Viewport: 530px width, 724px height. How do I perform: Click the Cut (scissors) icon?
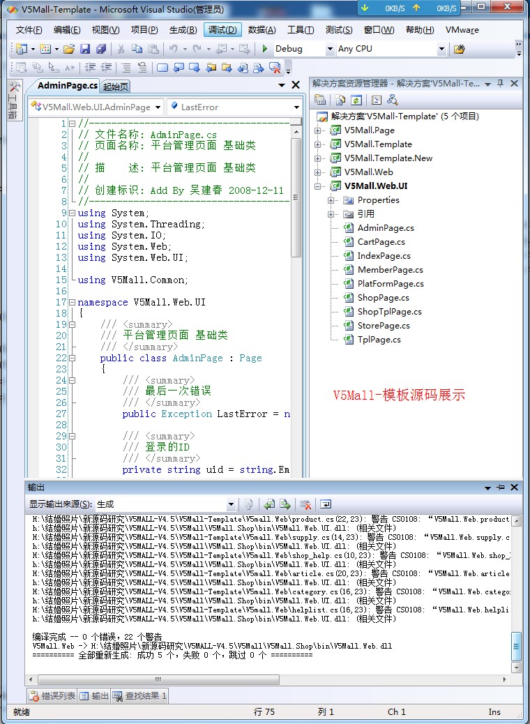(x=121, y=49)
